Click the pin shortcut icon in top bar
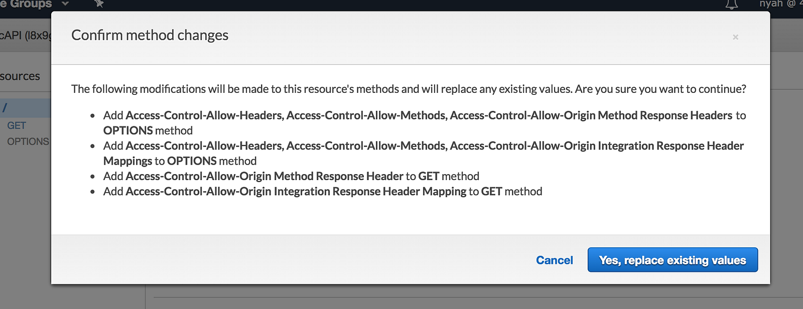This screenshot has height=309, width=803. [99, 4]
